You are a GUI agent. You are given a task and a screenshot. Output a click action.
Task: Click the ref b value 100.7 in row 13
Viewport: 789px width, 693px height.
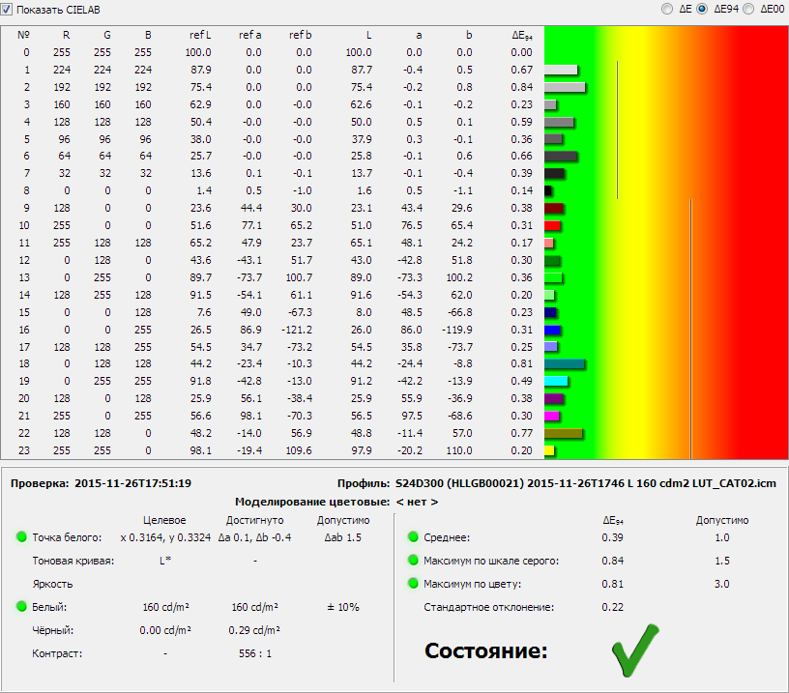pyautogui.click(x=299, y=277)
